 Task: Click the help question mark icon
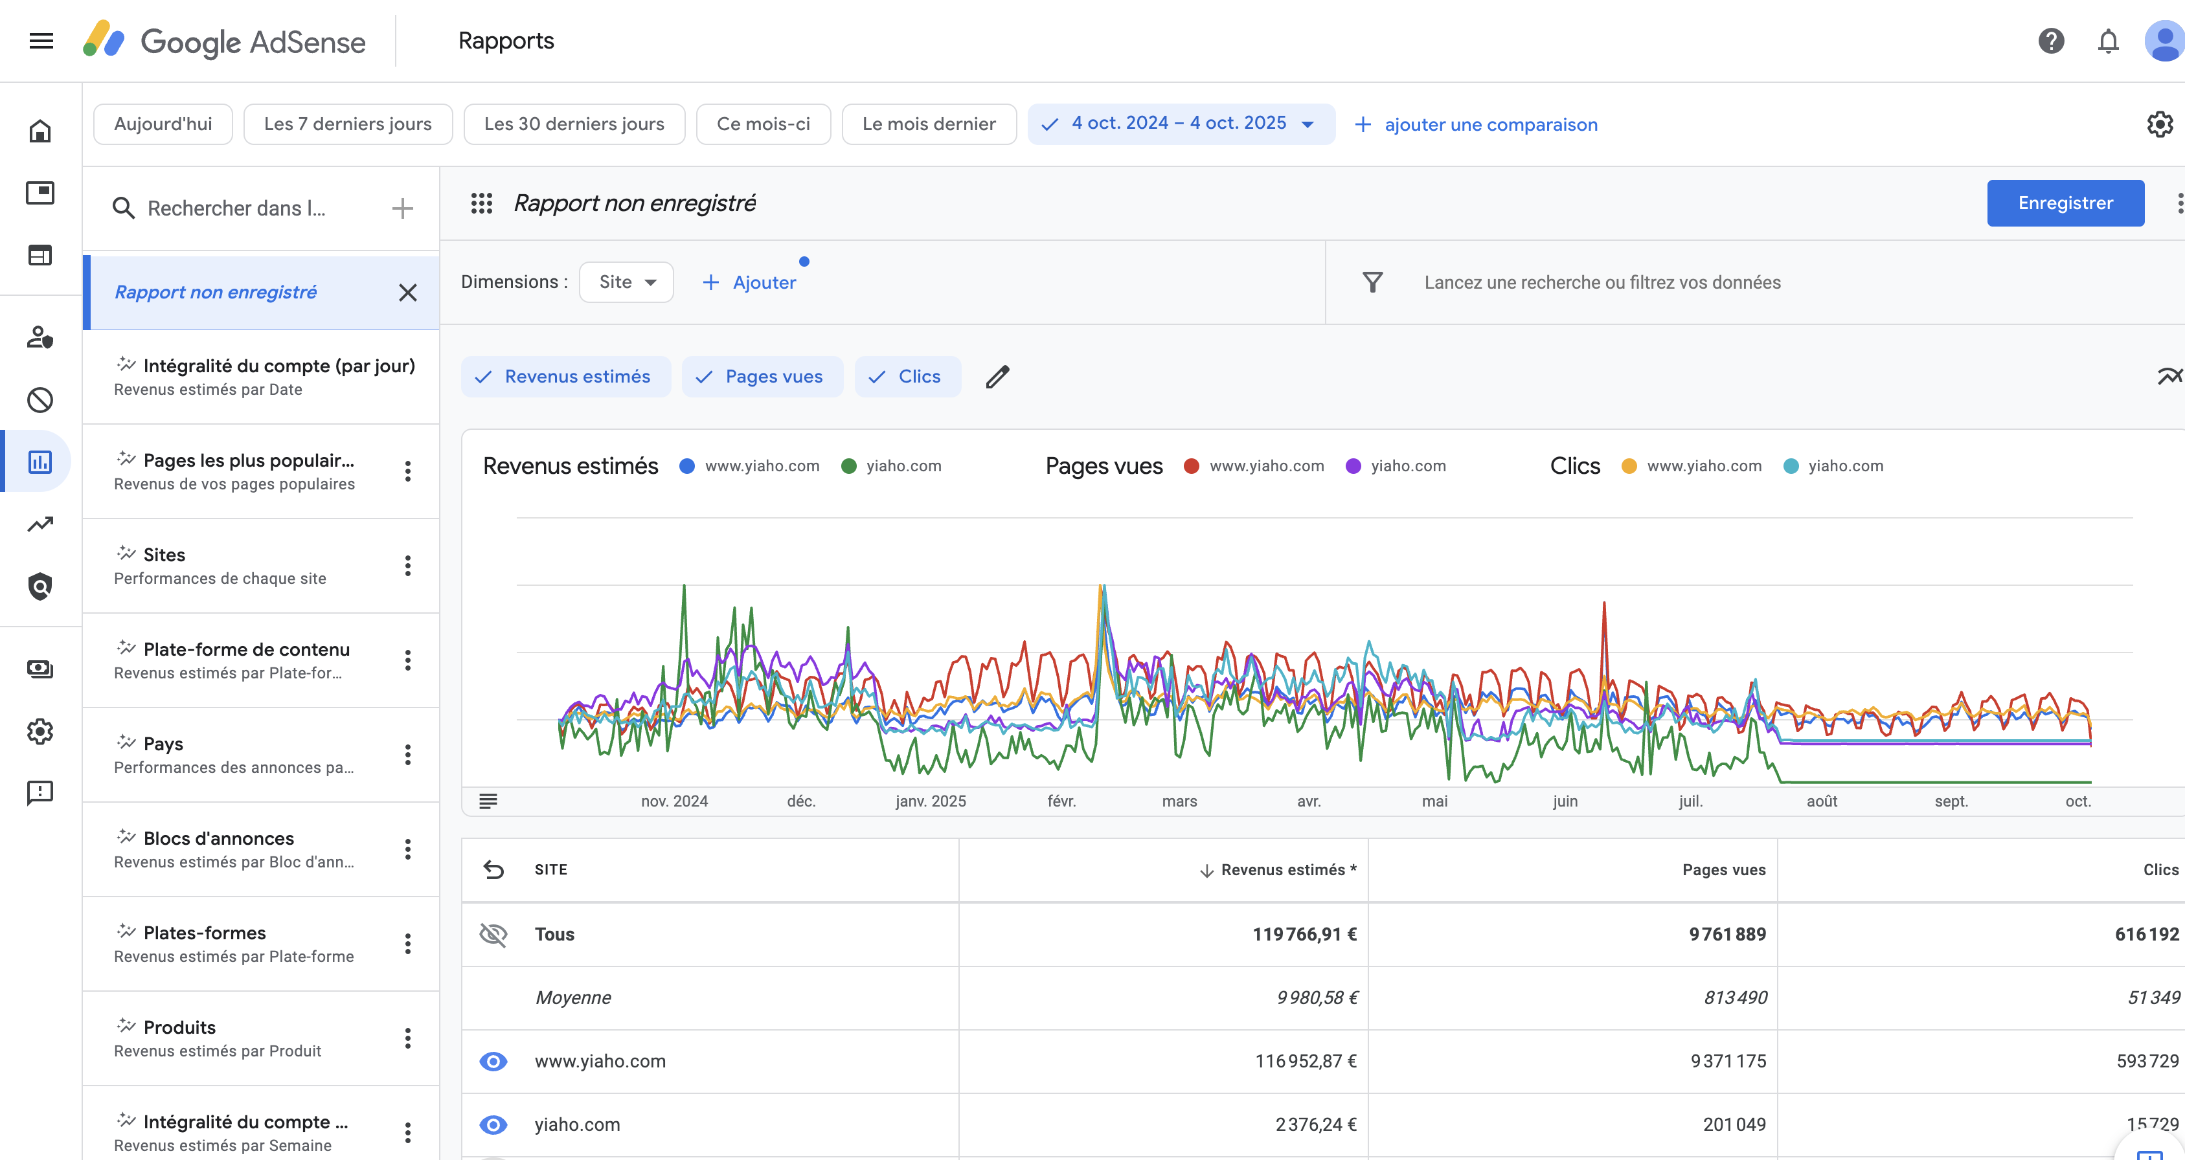click(2050, 41)
